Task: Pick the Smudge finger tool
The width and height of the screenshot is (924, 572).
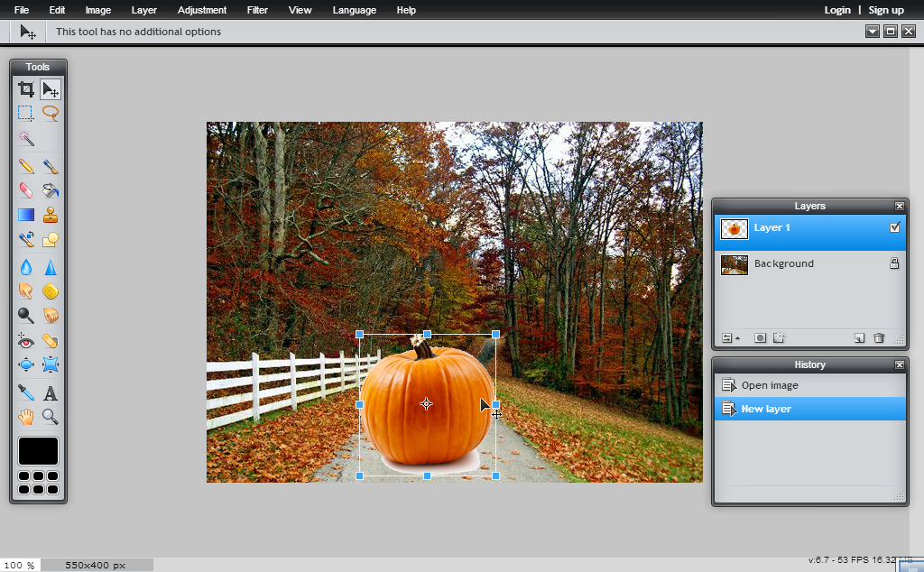Action: coord(26,291)
